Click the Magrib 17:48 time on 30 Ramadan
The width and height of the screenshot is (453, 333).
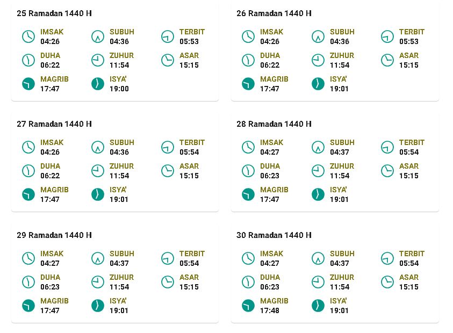click(x=270, y=311)
